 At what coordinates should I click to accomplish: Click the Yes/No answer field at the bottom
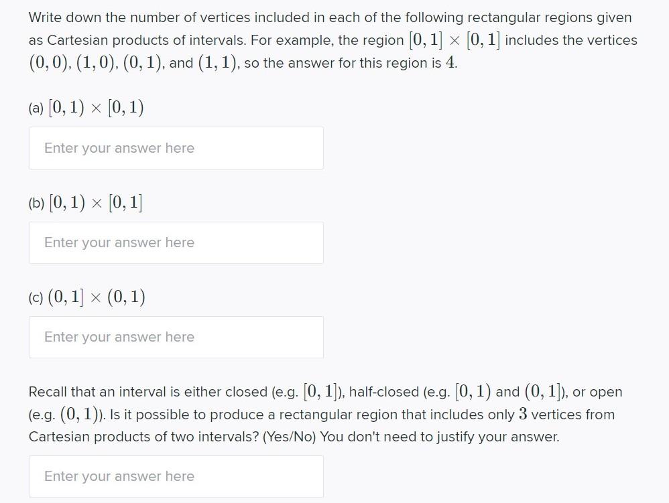(176, 476)
